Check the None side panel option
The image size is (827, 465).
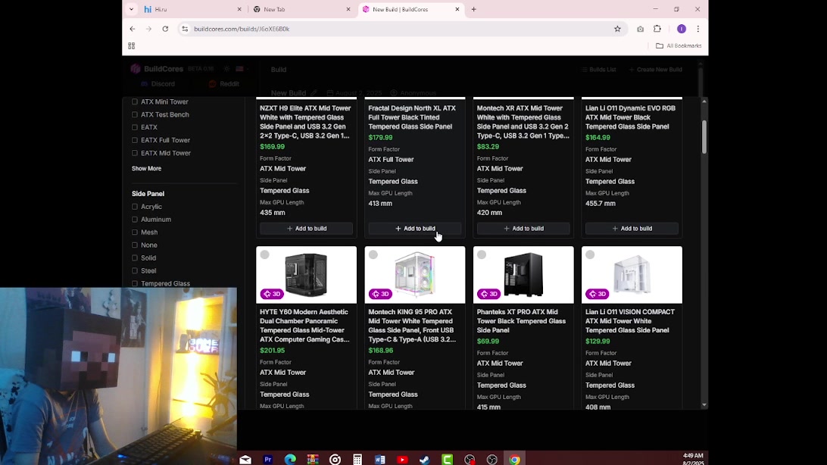click(x=135, y=245)
